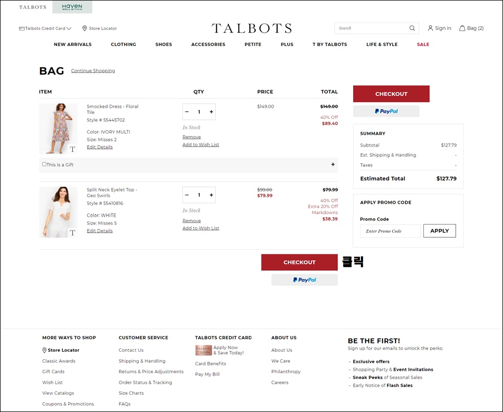Click the Enter Promo Code field
The height and width of the screenshot is (412, 503).
pos(390,231)
